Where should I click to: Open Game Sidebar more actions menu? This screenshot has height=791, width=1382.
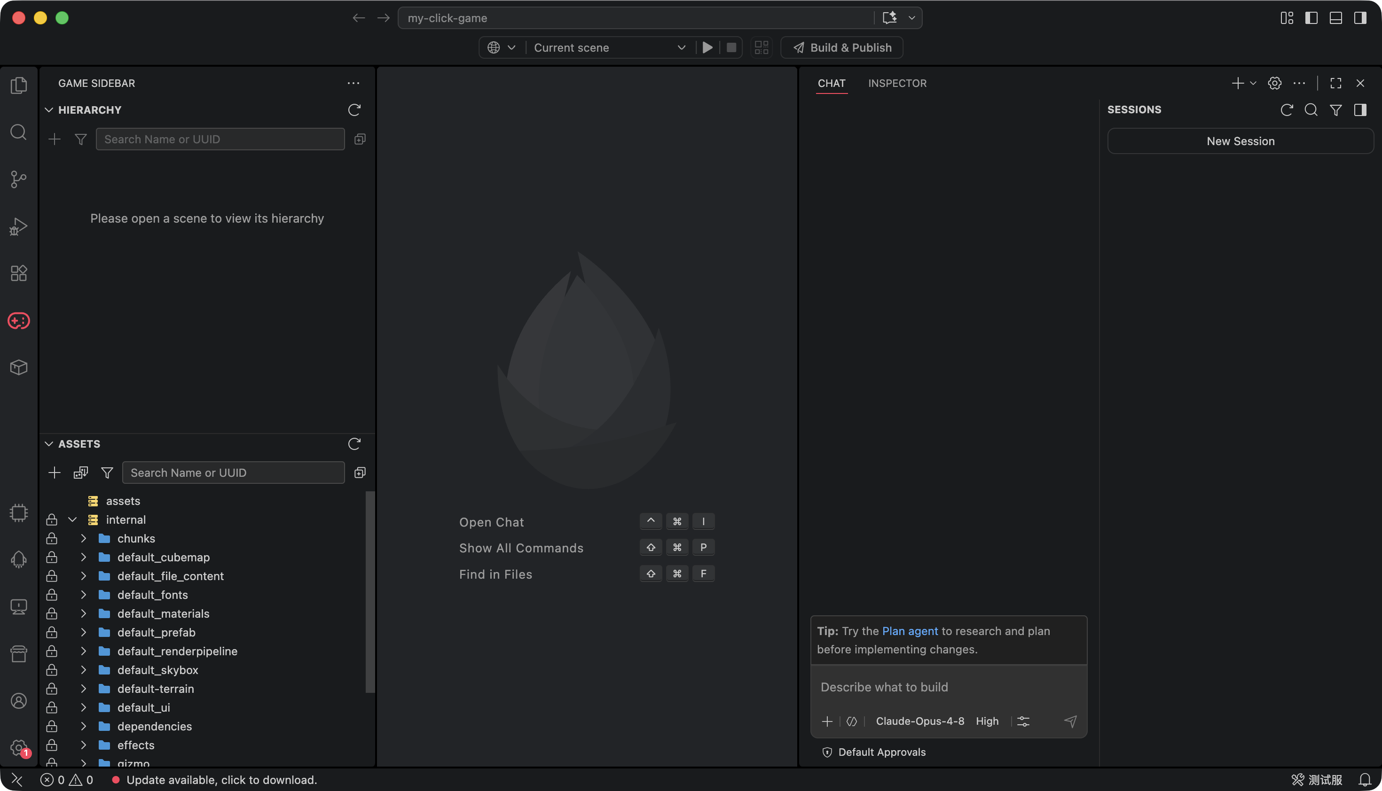coord(353,83)
